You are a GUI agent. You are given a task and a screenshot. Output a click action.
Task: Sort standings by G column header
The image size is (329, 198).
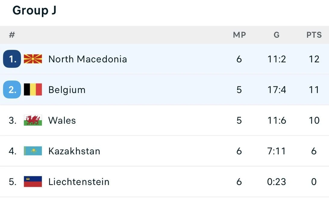tap(277, 35)
